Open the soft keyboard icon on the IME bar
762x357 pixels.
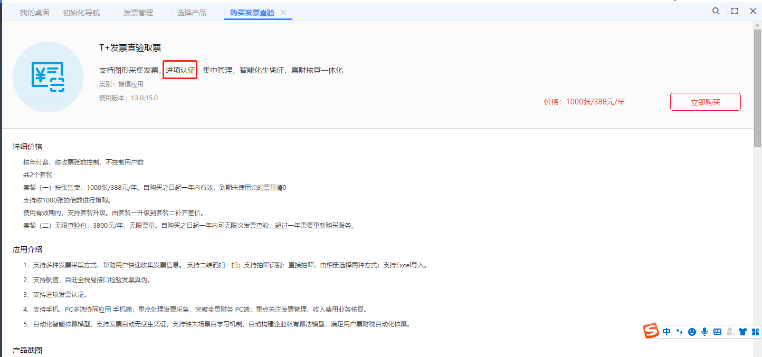[x=717, y=332]
